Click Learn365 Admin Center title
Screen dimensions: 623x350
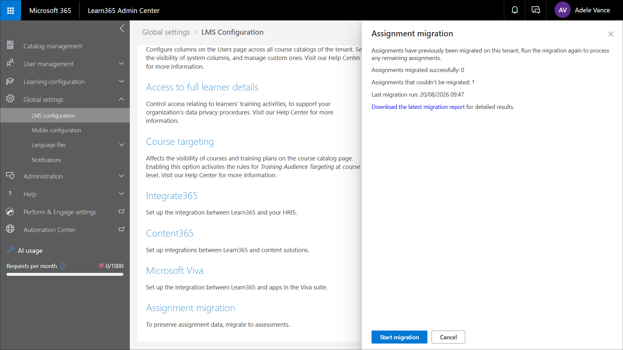[x=124, y=10]
